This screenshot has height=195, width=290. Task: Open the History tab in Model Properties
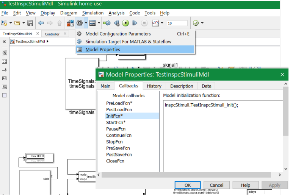tap(154, 86)
